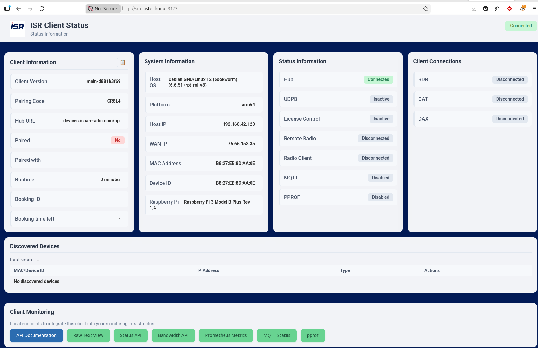Open the browser downloads panel
The width and height of the screenshot is (538, 348).
point(474,9)
